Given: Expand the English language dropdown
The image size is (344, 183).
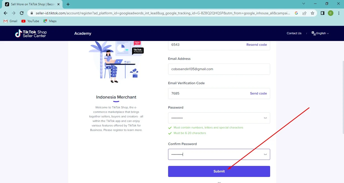Looking at the screenshot, I should coord(320,33).
